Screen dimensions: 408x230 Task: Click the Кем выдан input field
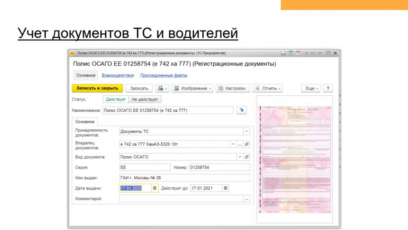[x=184, y=177]
